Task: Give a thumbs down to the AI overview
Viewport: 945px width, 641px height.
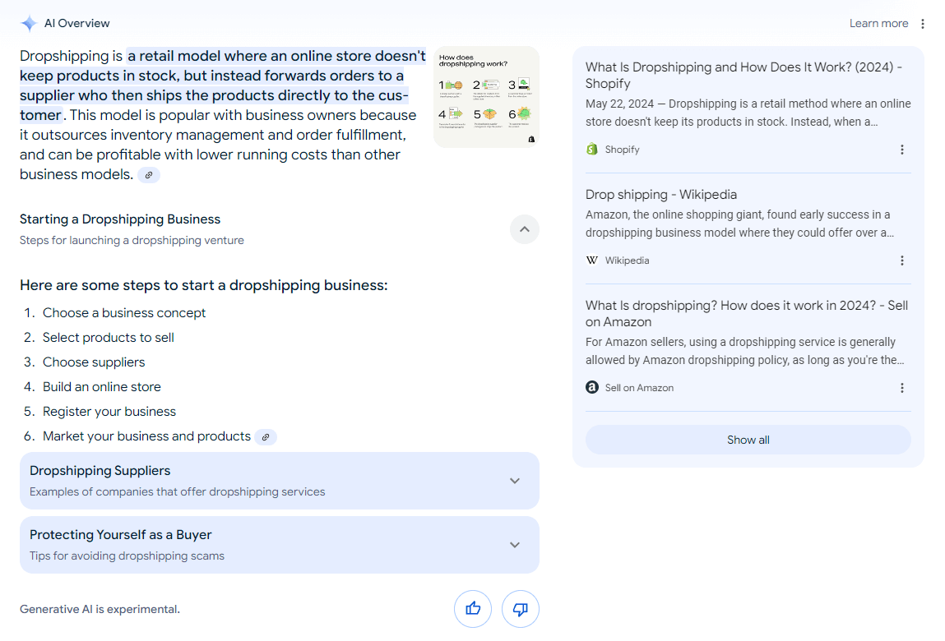Action: [520, 608]
